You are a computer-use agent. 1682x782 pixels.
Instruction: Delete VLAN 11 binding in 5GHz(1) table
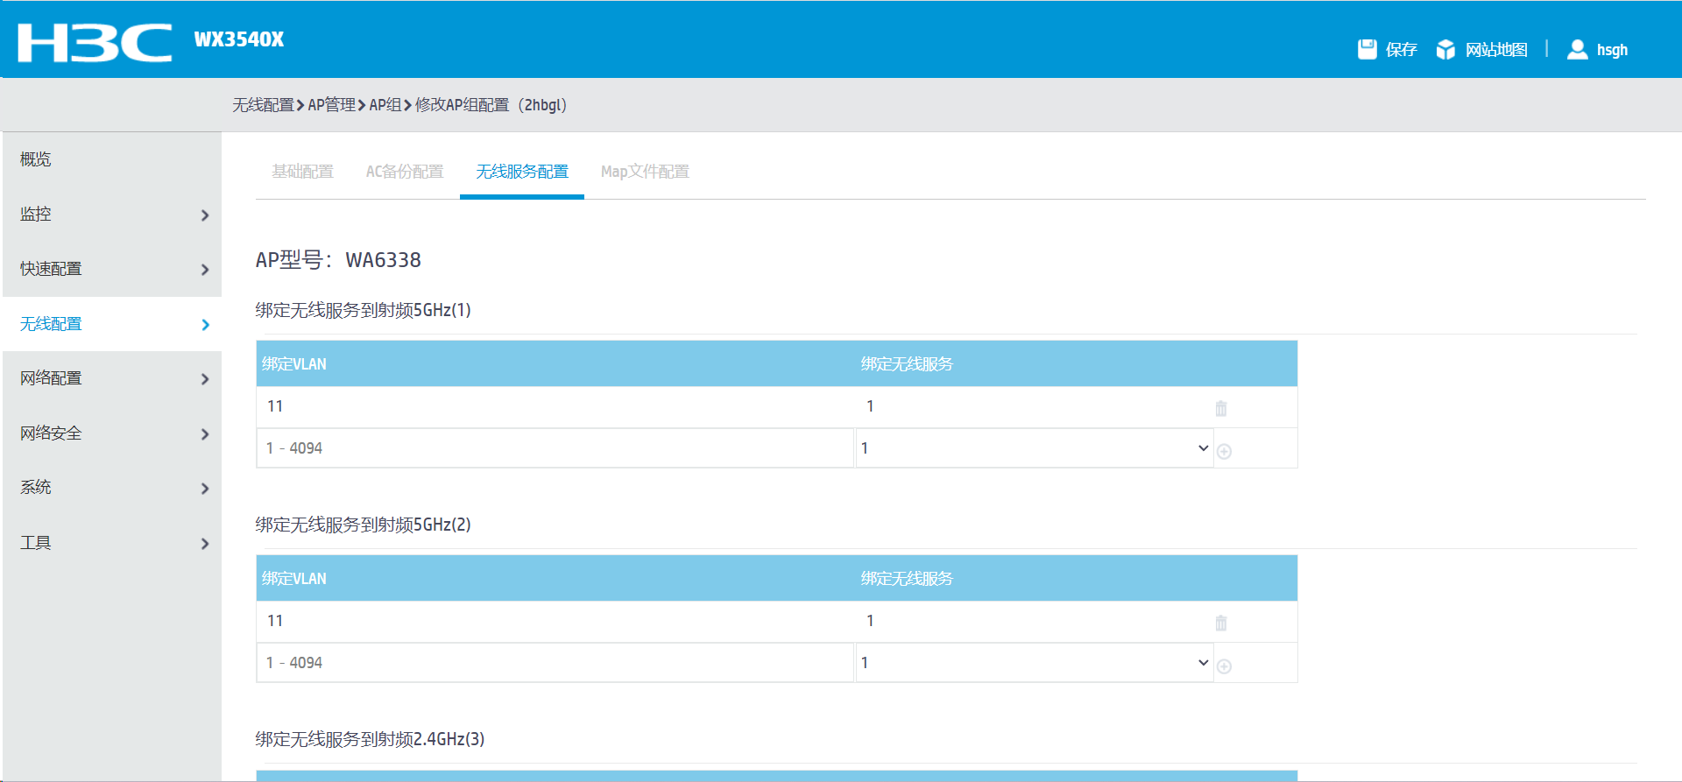(1221, 408)
